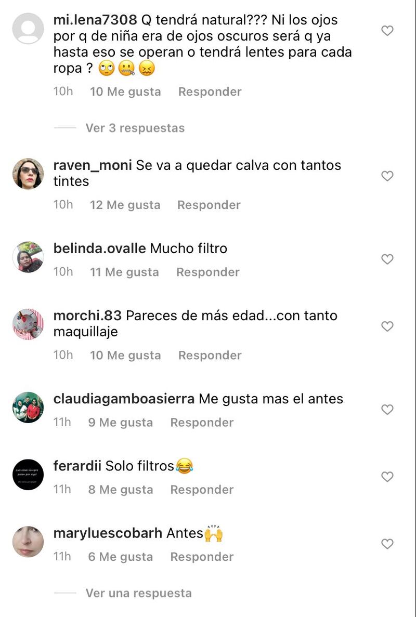Screen dimensions: 416x617
Task: Open ferardii's black profile picture
Action: [x=28, y=475]
